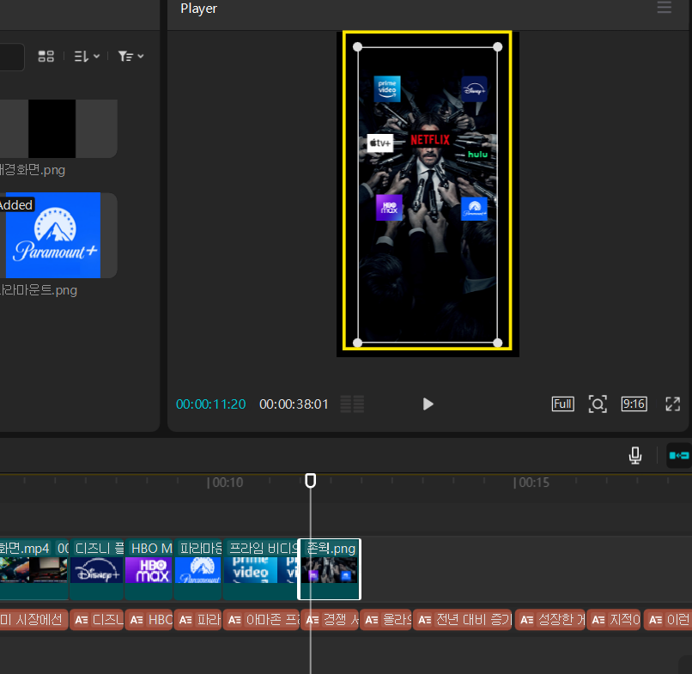This screenshot has width=692, height=674.
Task: Select the HBO Max clip in timeline
Action: 149,569
